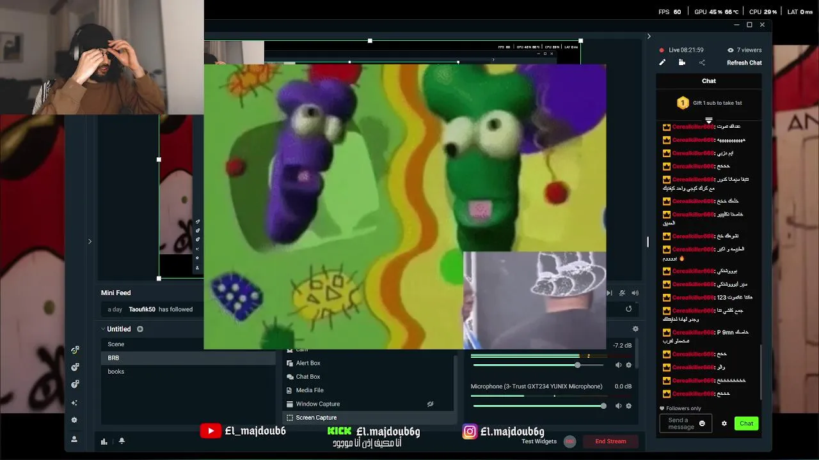The height and width of the screenshot is (460, 819).
Task: Click Test Widgets
Action: pyautogui.click(x=539, y=441)
